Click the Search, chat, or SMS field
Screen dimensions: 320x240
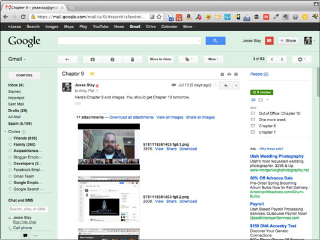28,209
